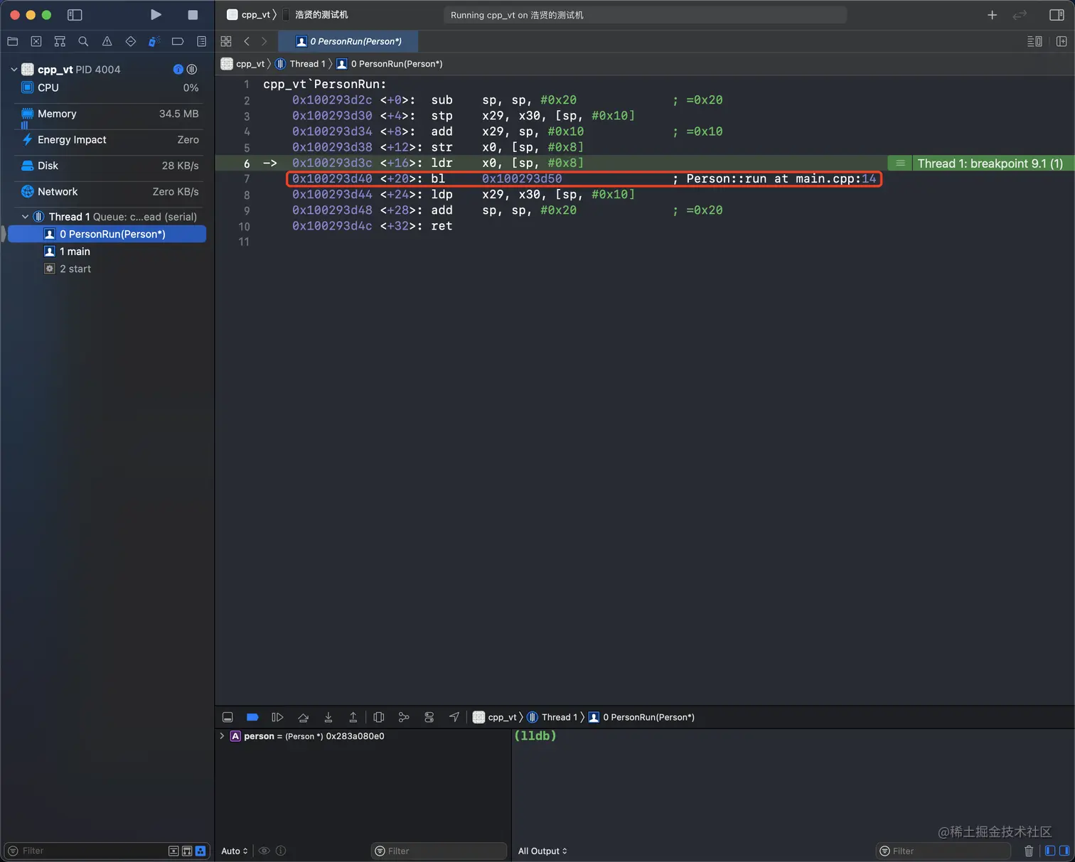Select the CPU gauge row
Screen dimensions: 1075x862
pos(108,87)
